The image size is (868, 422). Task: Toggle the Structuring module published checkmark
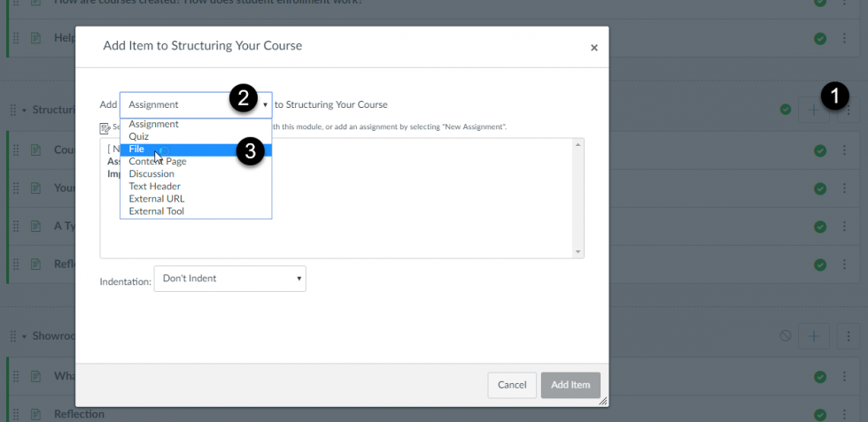[785, 110]
